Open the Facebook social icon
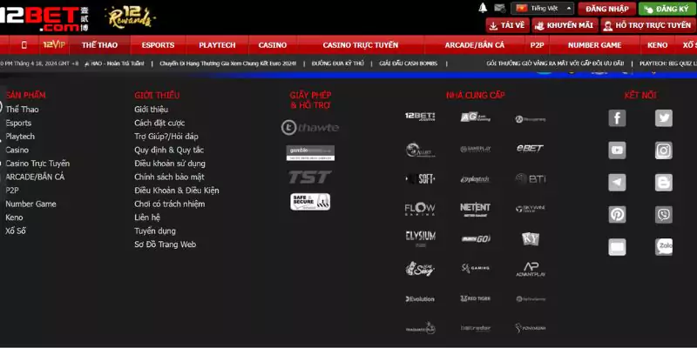This screenshot has width=697, height=348. pyautogui.click(x=617, y=118)
